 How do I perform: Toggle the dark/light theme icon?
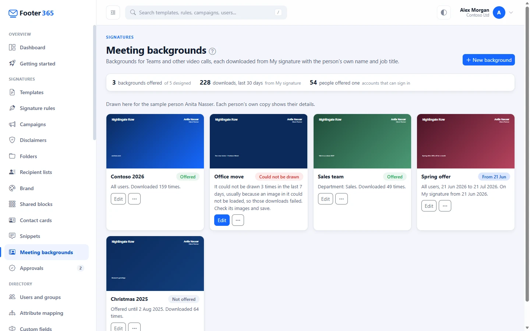(x=444, y=13)
